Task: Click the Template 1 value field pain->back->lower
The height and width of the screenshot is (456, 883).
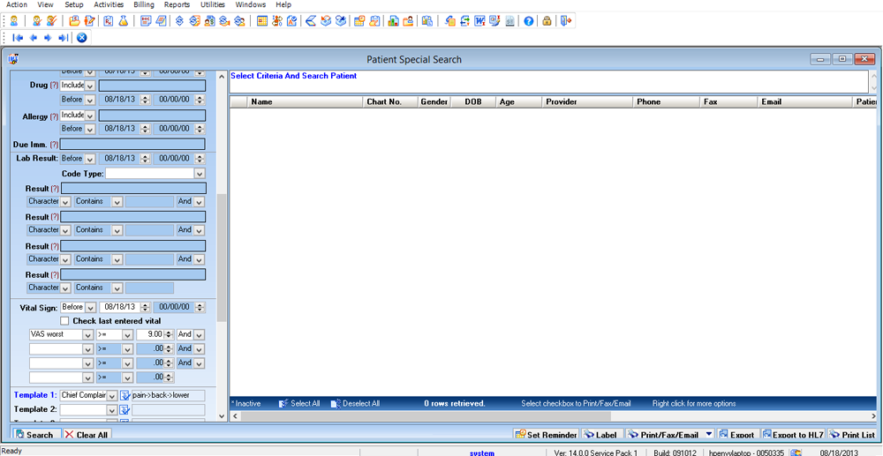Action: 169,395
